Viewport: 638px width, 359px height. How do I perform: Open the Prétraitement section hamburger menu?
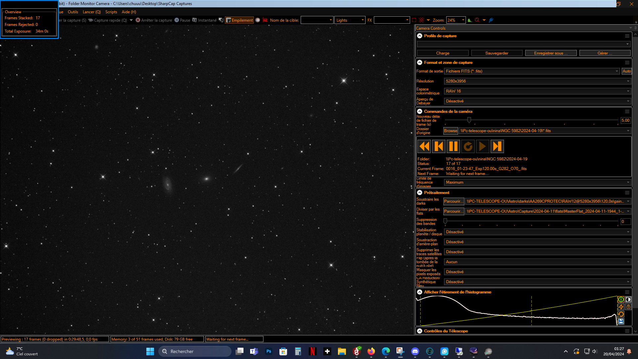click(x=627, y=193)
